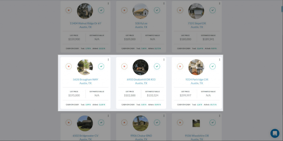This screenshot has width=283, height=141.
Task: Open options menu for 6903 Deatonhill DR #23
Action: coord(164,60)
